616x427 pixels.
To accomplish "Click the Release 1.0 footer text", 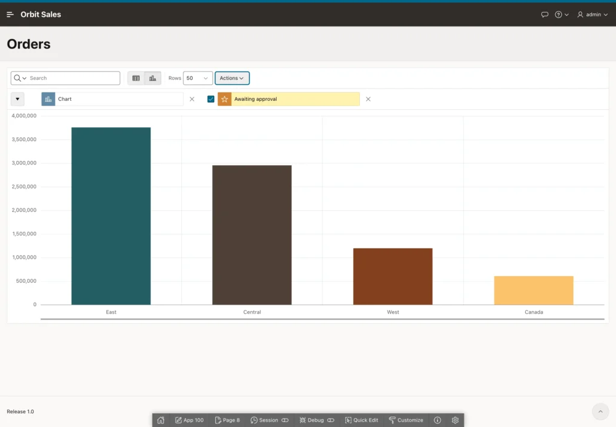I will click(20, 411).
